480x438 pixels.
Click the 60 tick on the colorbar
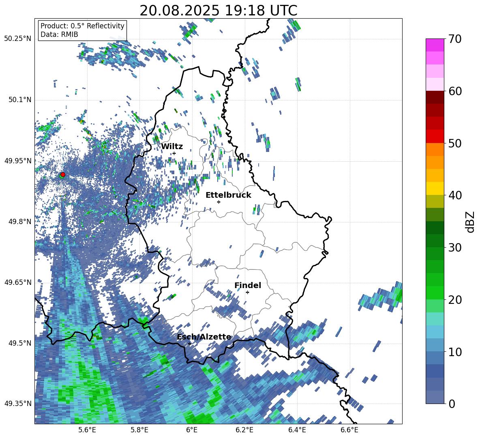(x=454, y=91)
